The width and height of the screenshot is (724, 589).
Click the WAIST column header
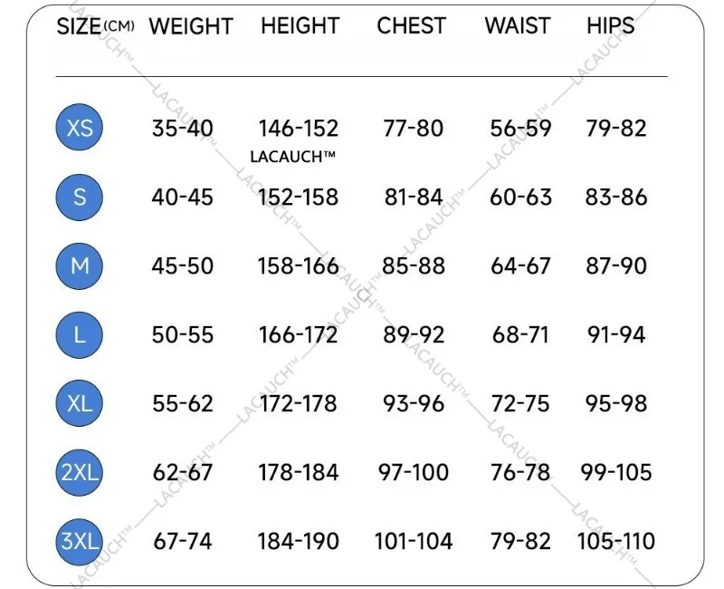coord(518,26)
